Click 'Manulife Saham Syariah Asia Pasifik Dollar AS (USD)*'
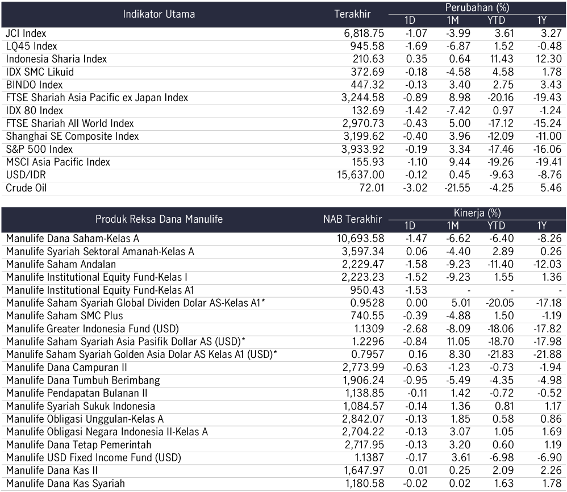567x492 pixels. click(126, 342)
